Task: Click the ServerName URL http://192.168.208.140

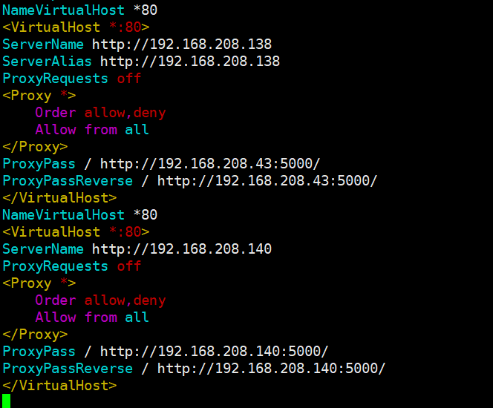Action: (182, 249)
